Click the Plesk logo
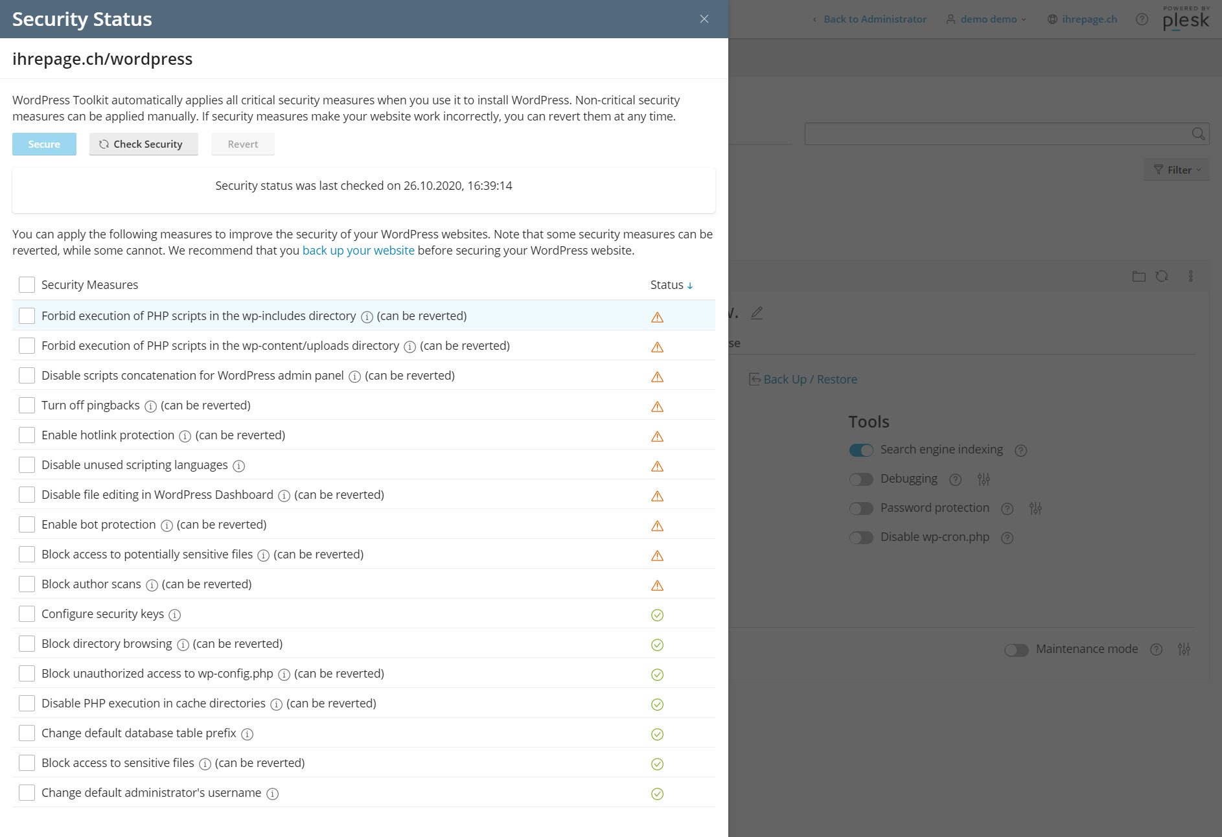Image resolution: width=1222 pixels, height=837 pixels. [1186, 19]
